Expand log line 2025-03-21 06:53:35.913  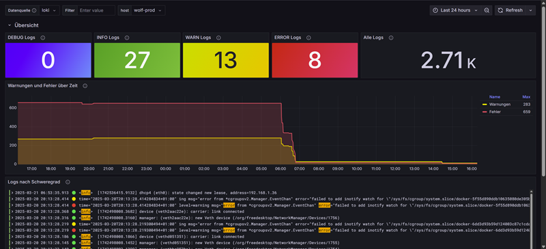coord(12,192)
